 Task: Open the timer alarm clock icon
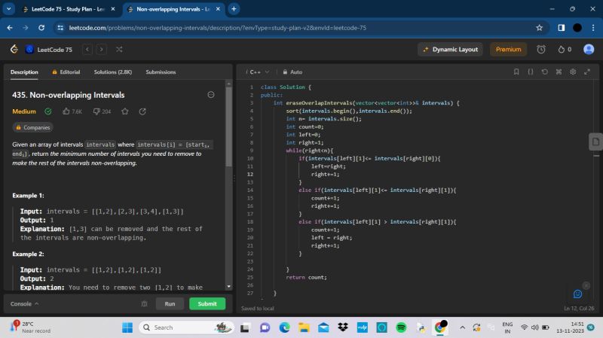tap(541, 49)
